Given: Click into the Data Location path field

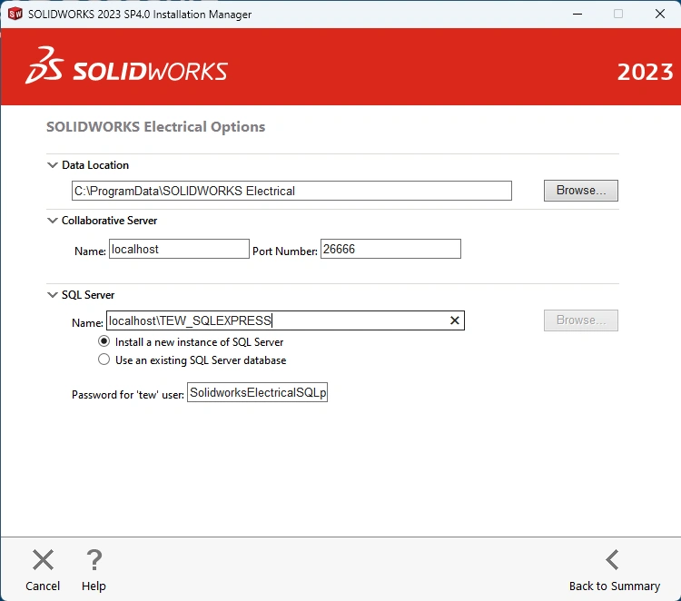Looking at the screenshot, I should [x=291, y=191].
